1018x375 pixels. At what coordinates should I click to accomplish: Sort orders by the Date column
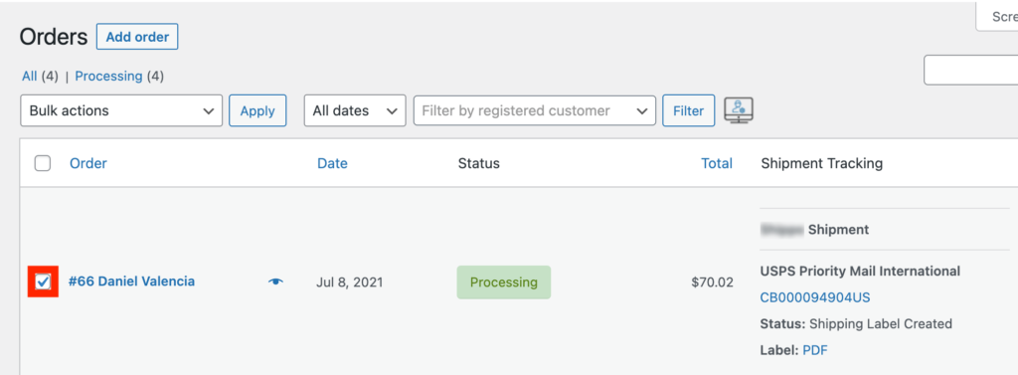332,163
